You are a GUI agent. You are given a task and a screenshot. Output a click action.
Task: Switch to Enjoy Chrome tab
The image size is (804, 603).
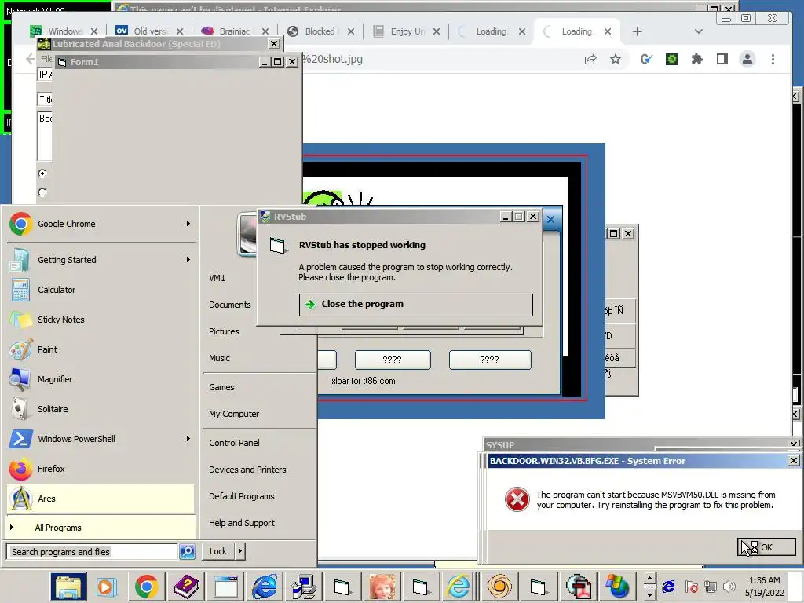tap(406, 31)
